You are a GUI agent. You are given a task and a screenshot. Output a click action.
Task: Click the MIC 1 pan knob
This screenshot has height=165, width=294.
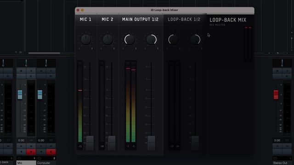pyautogui.click(x=86, y=39)
